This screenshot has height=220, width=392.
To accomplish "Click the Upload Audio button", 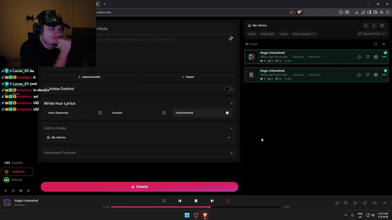I will [x=89, y=77].
